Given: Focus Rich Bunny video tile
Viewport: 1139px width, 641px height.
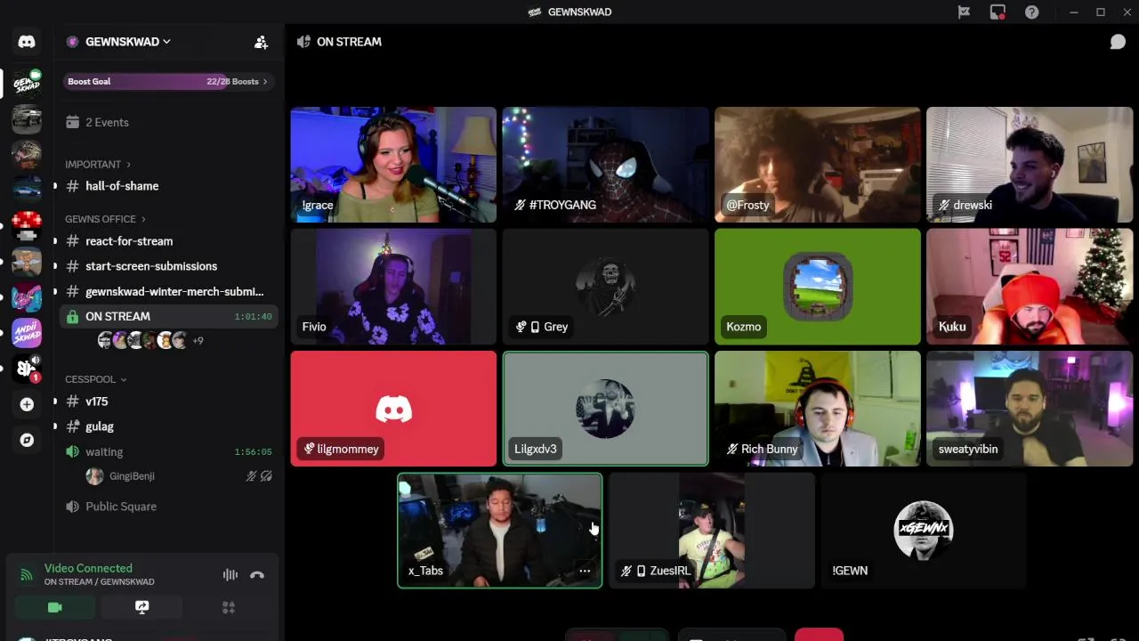Looking at the screenshot, I should tap(818, 409).
